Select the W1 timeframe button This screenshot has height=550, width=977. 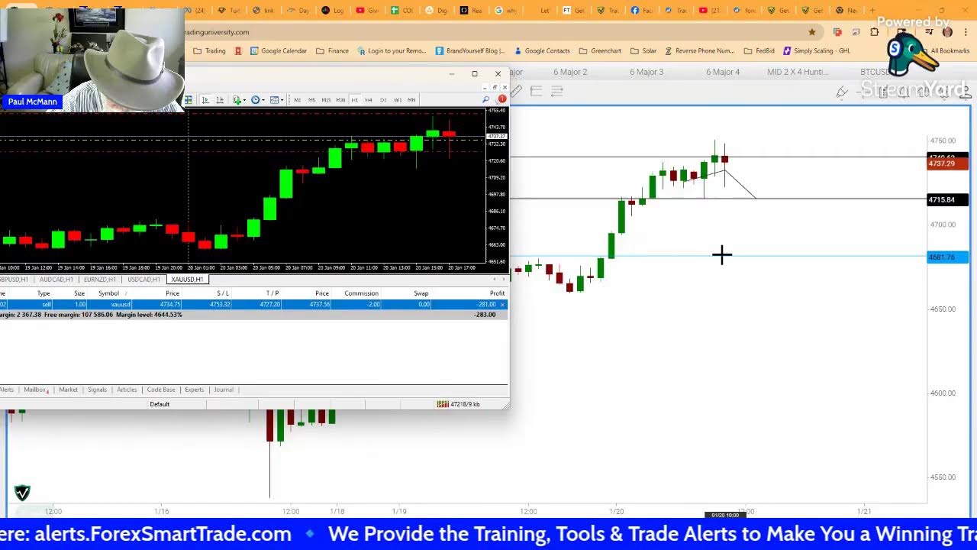click(x=398, y=100)
